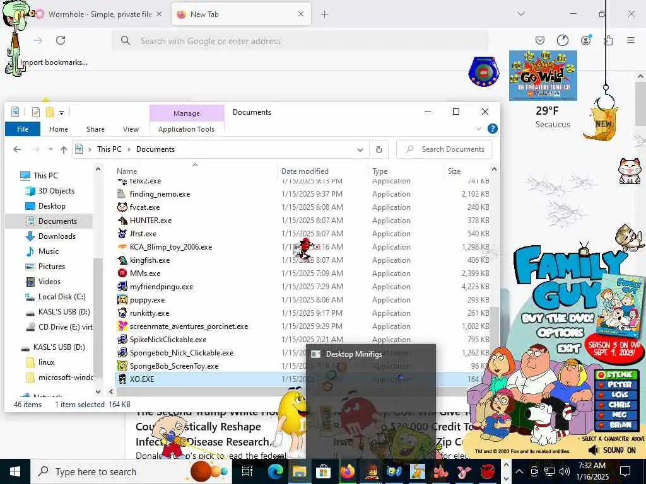
Task: Click OPTIONS in Family Guy panel
Action: tap(560, 333)
